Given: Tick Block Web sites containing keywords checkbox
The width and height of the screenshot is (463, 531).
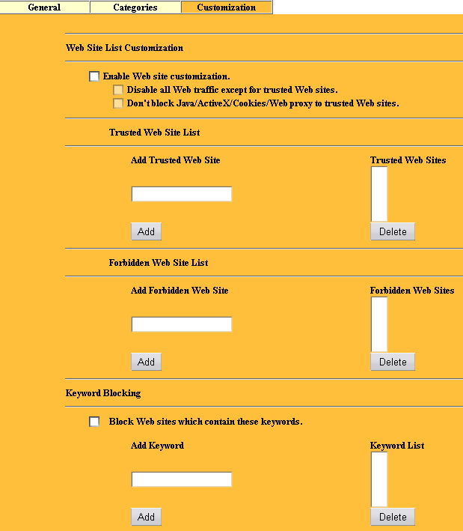Looking at the screenshot, I should [94, 422].
